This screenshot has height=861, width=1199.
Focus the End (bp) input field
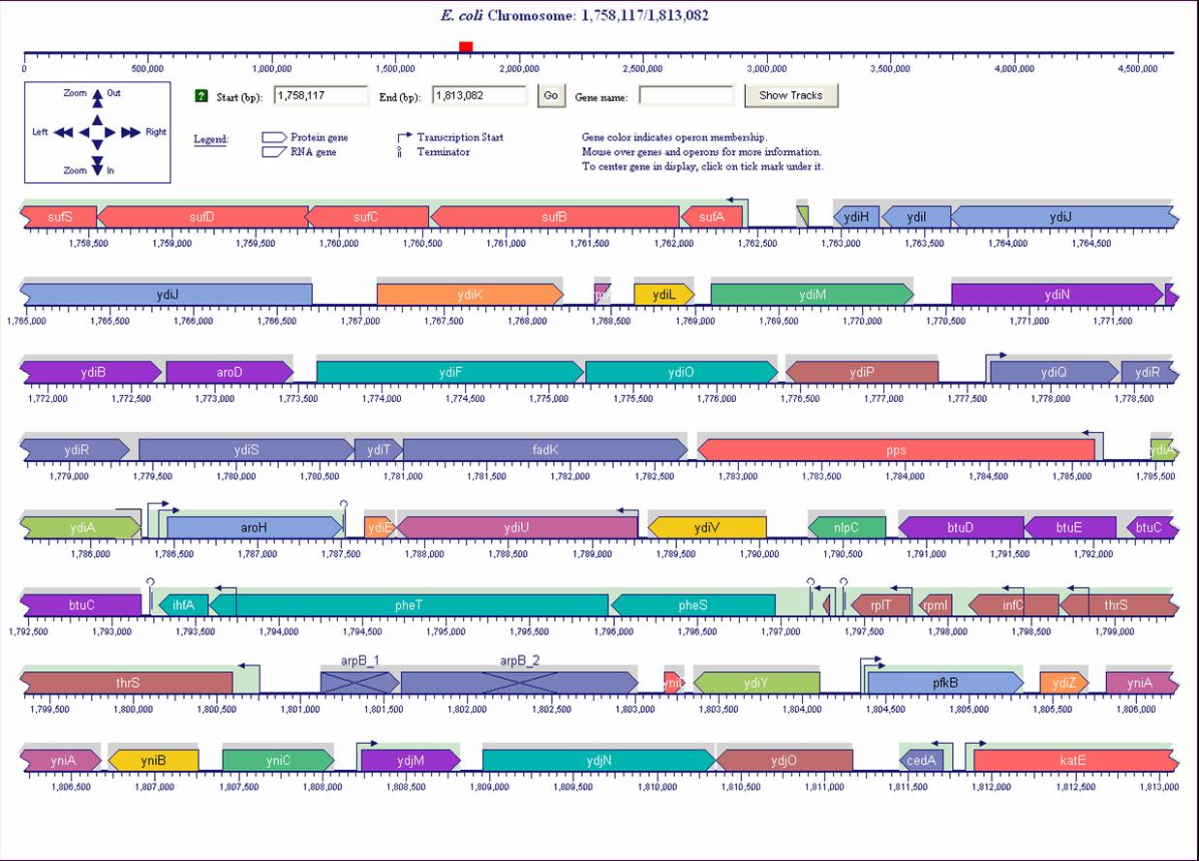pos(479,96)
